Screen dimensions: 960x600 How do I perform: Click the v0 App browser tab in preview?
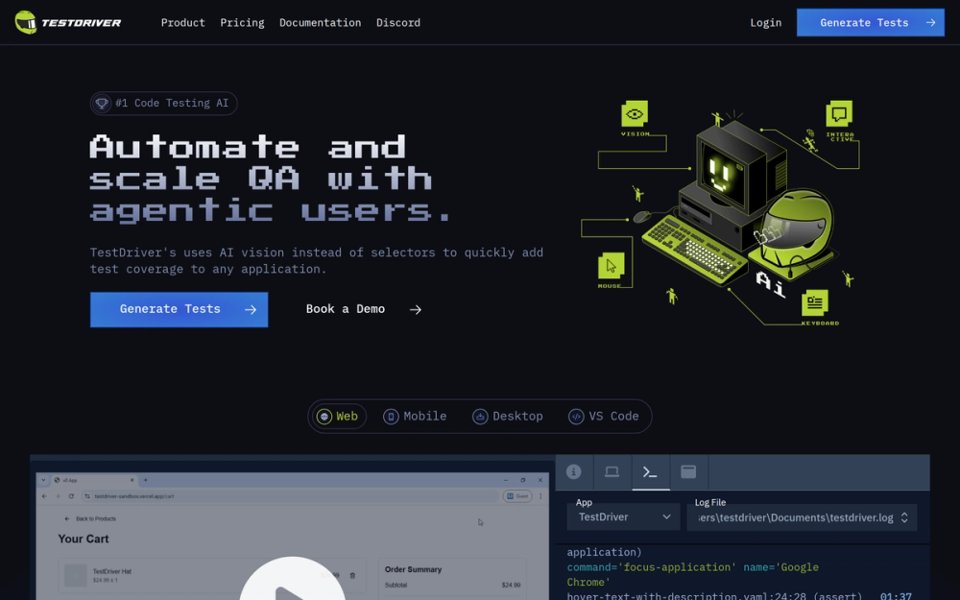coord(95,480)
